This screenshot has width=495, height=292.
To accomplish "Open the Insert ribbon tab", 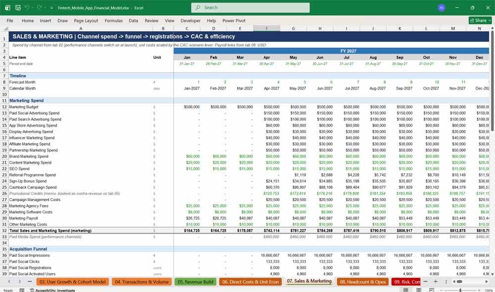I will (45, 20).
